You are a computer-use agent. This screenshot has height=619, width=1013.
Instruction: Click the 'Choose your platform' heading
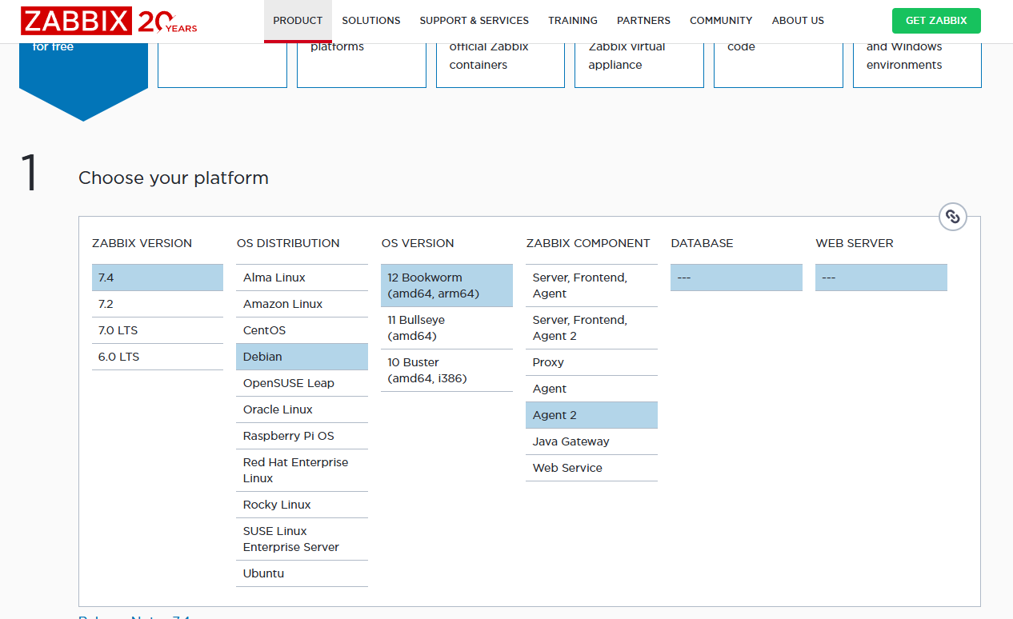pos(174,178)
